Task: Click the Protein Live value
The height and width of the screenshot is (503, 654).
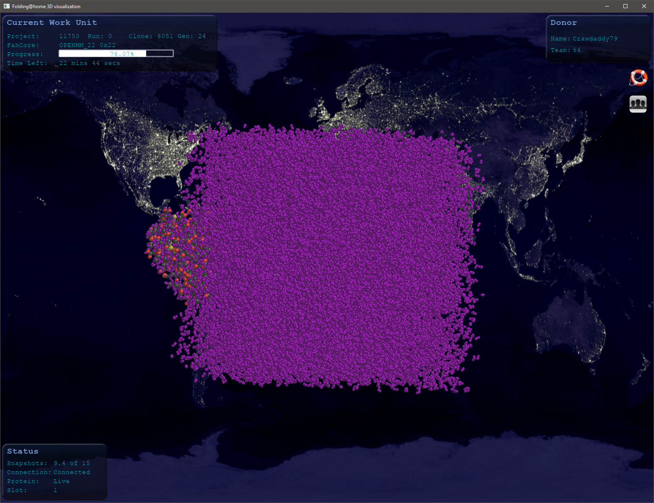Action: [x=62, y=481]
